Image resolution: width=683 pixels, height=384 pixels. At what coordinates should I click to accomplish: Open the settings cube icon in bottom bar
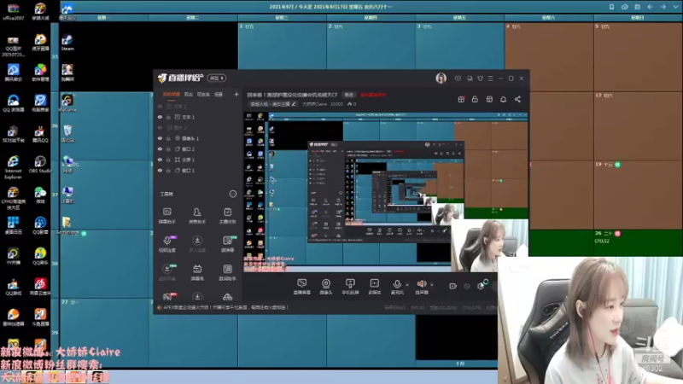pos(481,286)
